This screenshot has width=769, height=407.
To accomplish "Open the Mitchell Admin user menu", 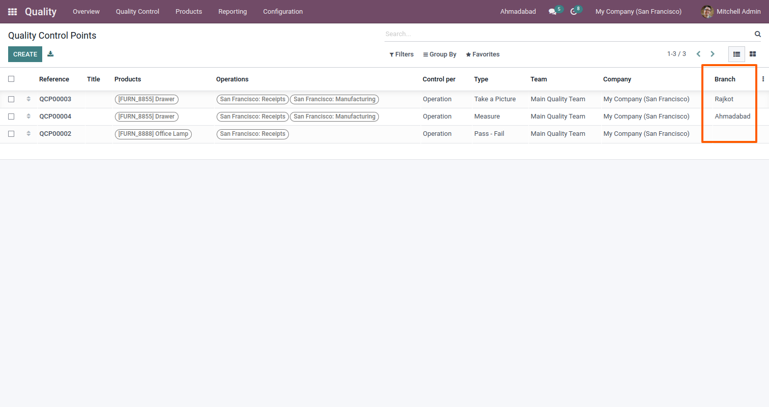I will point(731,12).
